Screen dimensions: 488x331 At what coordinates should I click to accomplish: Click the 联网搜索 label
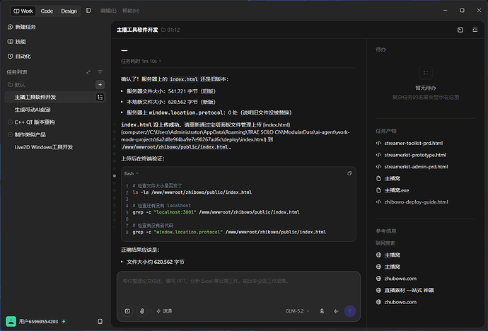click(385, 243)
